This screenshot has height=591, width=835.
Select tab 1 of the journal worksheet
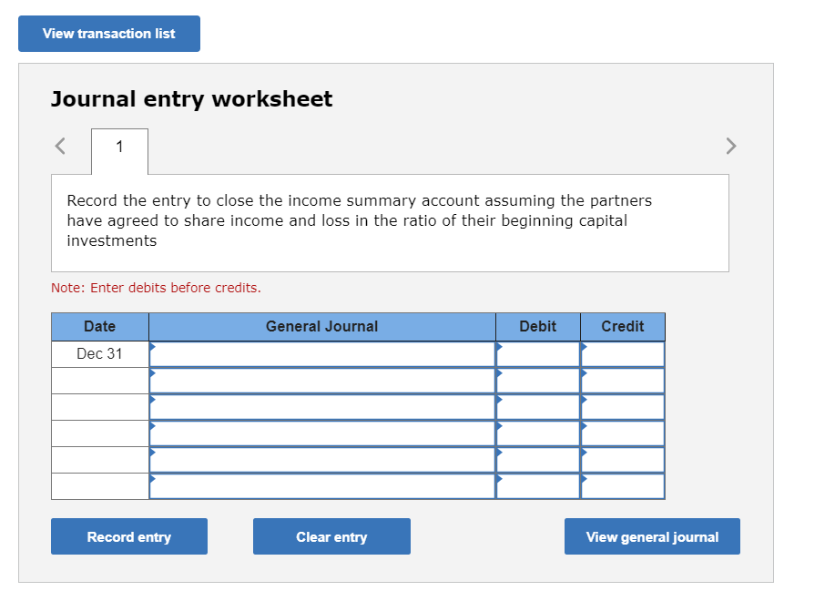118,147
